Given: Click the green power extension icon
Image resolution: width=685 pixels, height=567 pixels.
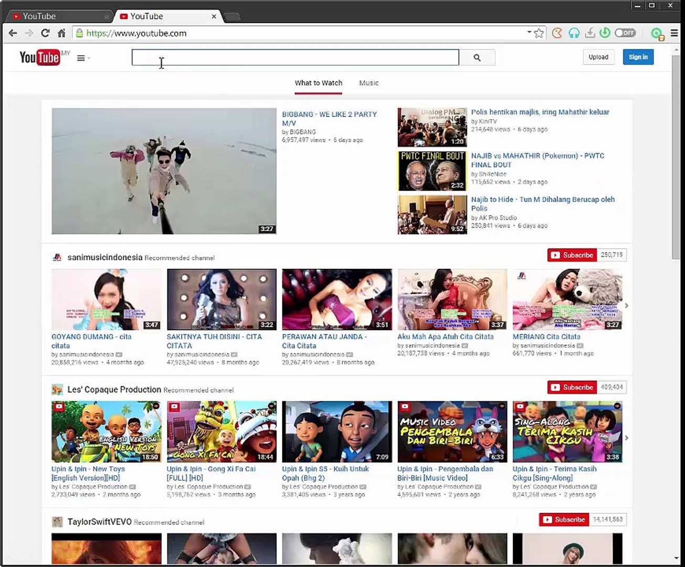Looking at the screenshot, I should click(x=605, y=33).
